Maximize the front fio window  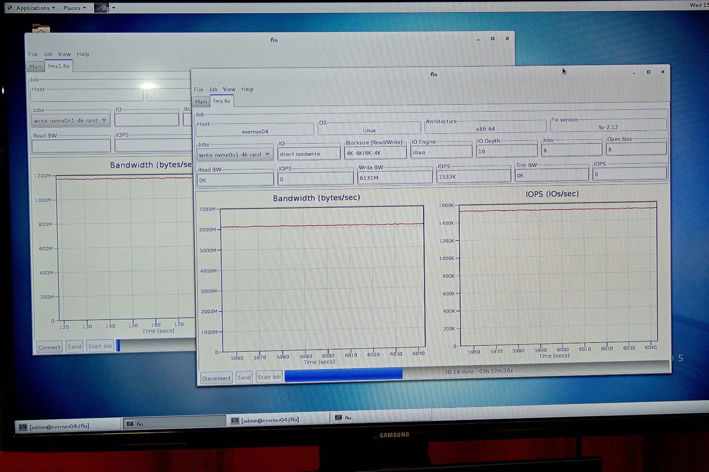[x=649, y=72]
